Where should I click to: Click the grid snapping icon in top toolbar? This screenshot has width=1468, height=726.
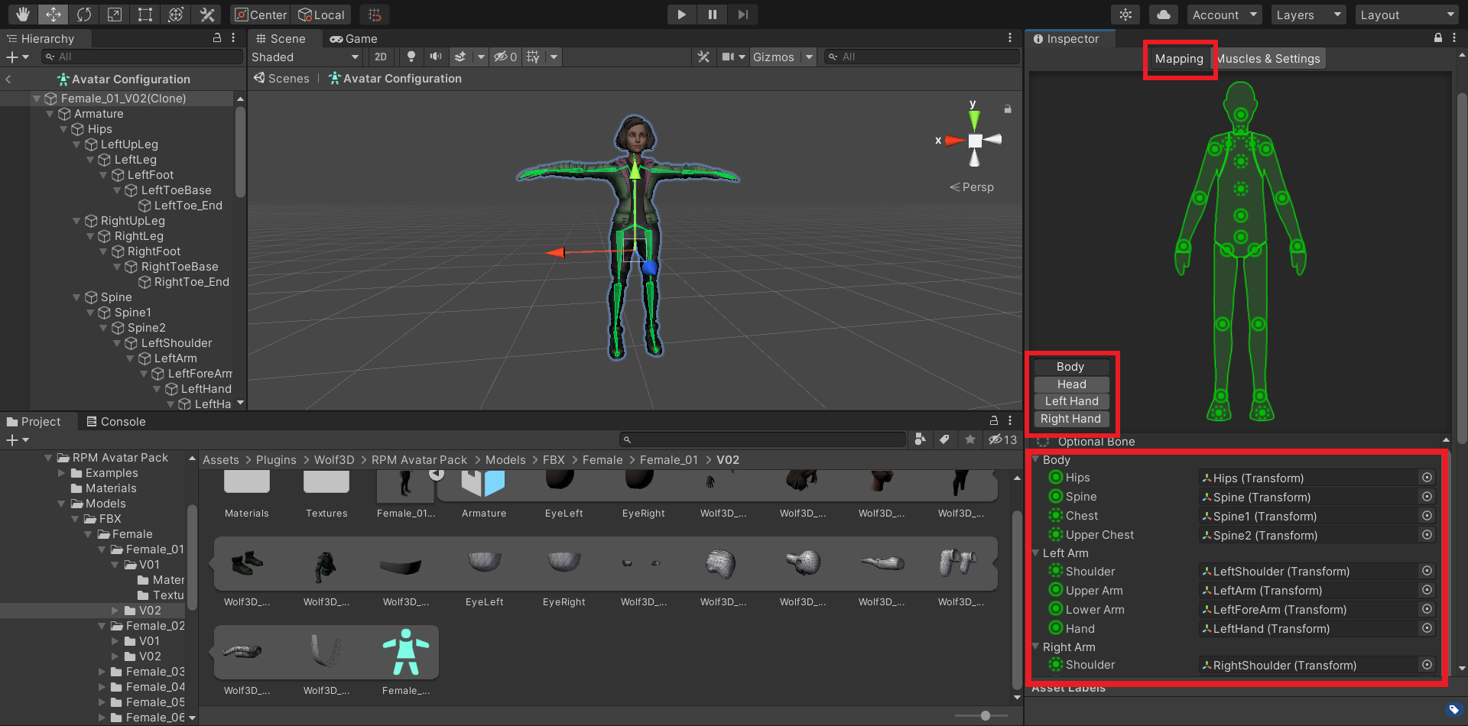(375, 15)
